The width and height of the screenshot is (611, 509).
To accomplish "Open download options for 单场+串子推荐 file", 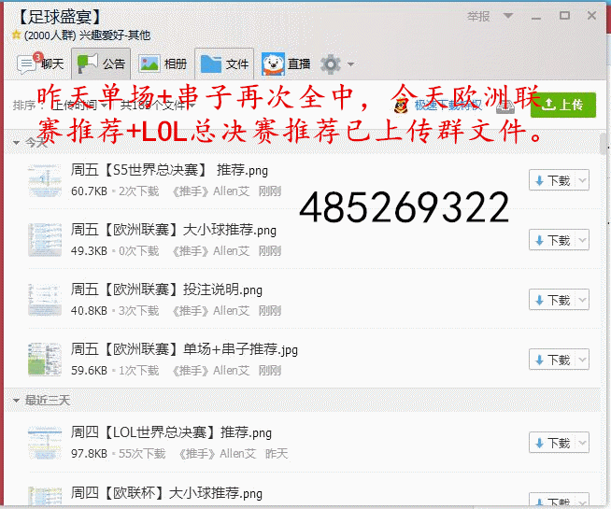I will [x=583, y=360].
